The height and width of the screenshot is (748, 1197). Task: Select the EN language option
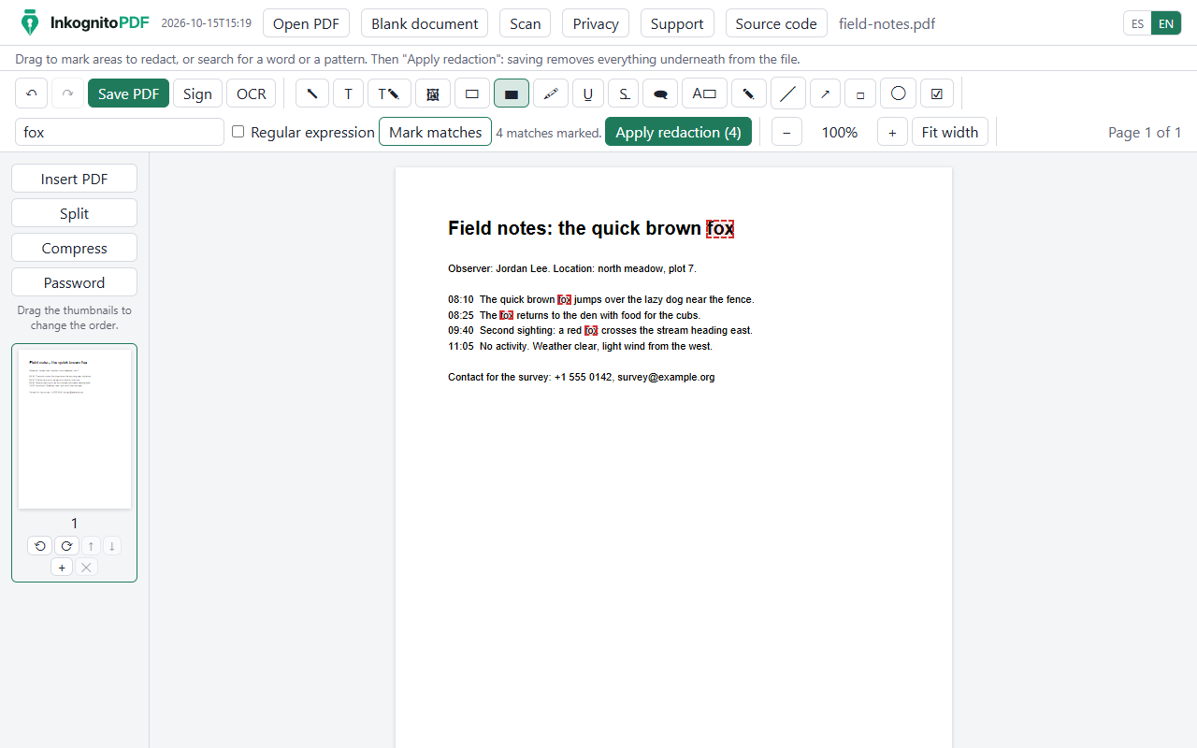pyautogui.click(x=1166, y=23)
